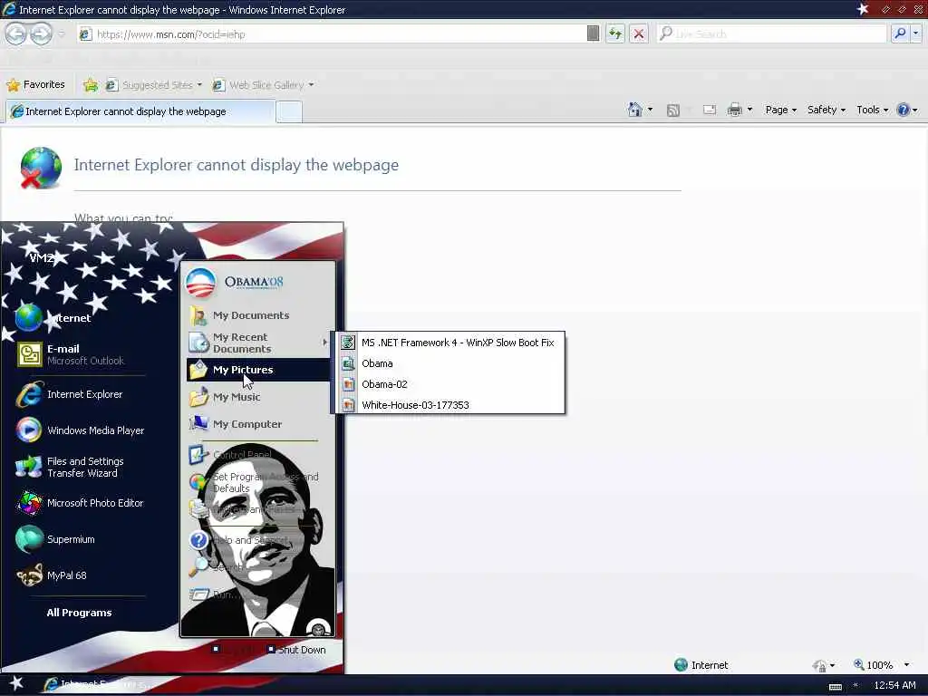Open the recent pages dropdown beside Forward
Image resolution: width=928 pixels, height=696 pixels.
[x=62, y=34]
